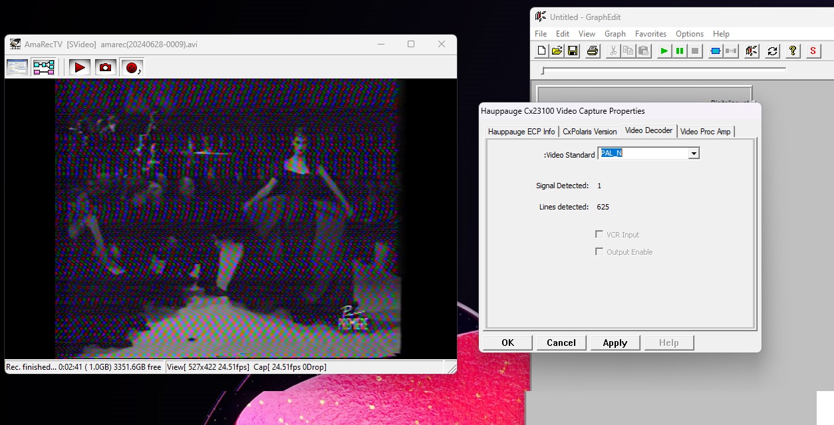The height and width of the screenshot is (425, 834).
Task: Click the GraphEdit seek slider handle
Action: pyautogui.click(x=543, y=71)
